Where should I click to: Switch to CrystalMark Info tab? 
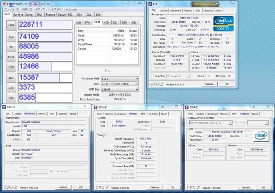pos(98,15)
